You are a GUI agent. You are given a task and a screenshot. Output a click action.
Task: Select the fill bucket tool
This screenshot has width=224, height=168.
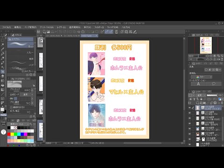pyautogui.click(x=2, y=85)
